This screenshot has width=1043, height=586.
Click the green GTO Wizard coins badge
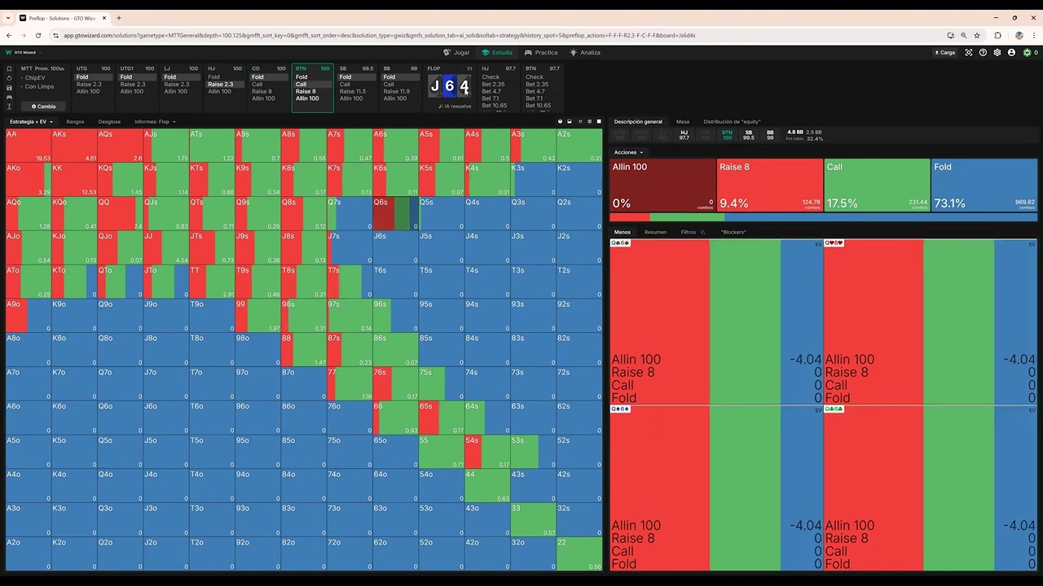[x=1031, y=52]
